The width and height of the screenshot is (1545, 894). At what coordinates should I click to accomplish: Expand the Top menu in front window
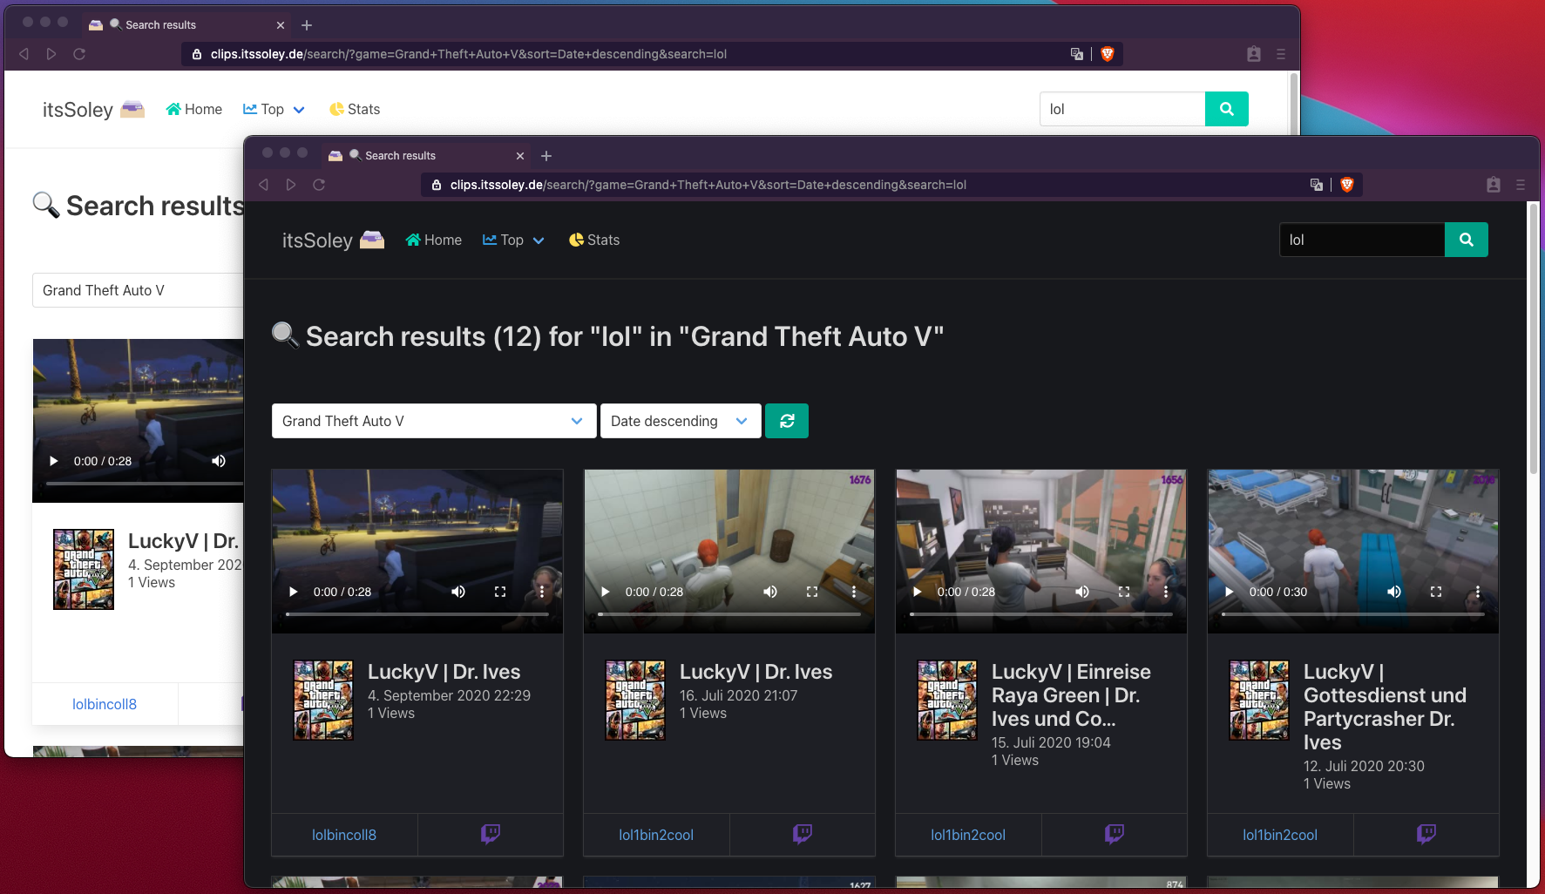(x=513, y=240)
